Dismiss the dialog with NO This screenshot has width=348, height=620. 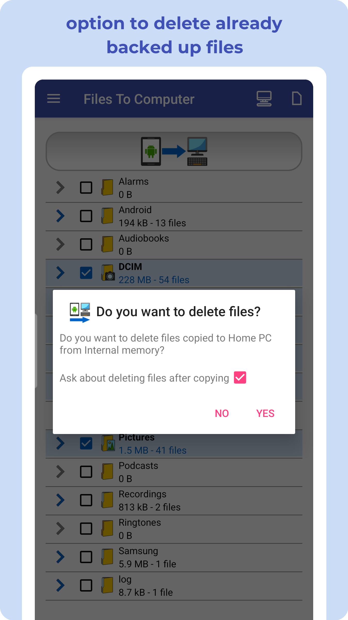(222, 413)
